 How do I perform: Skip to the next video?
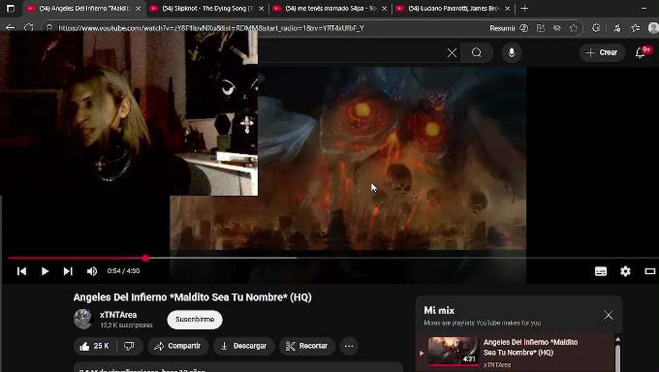68,271
